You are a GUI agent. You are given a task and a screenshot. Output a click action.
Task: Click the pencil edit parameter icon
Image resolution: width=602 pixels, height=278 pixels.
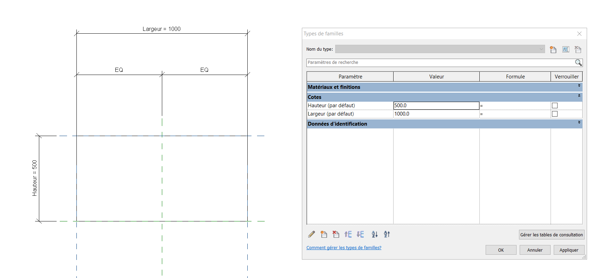(312, 235)
